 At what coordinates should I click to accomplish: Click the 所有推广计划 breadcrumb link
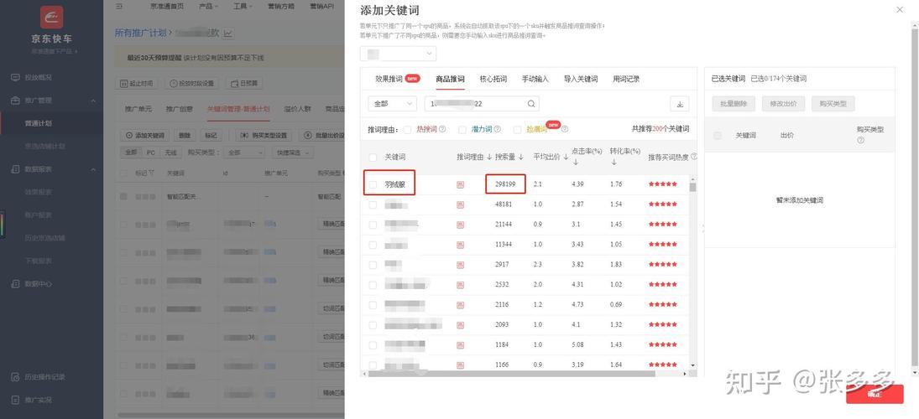141,34
